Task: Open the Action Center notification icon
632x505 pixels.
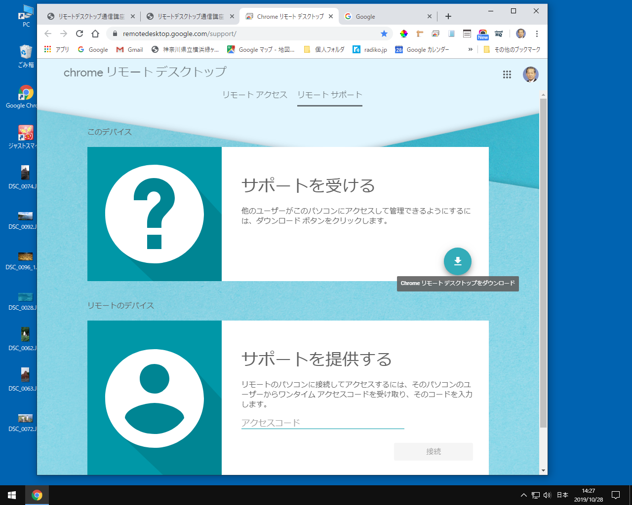Action: [x=616, y=495]
